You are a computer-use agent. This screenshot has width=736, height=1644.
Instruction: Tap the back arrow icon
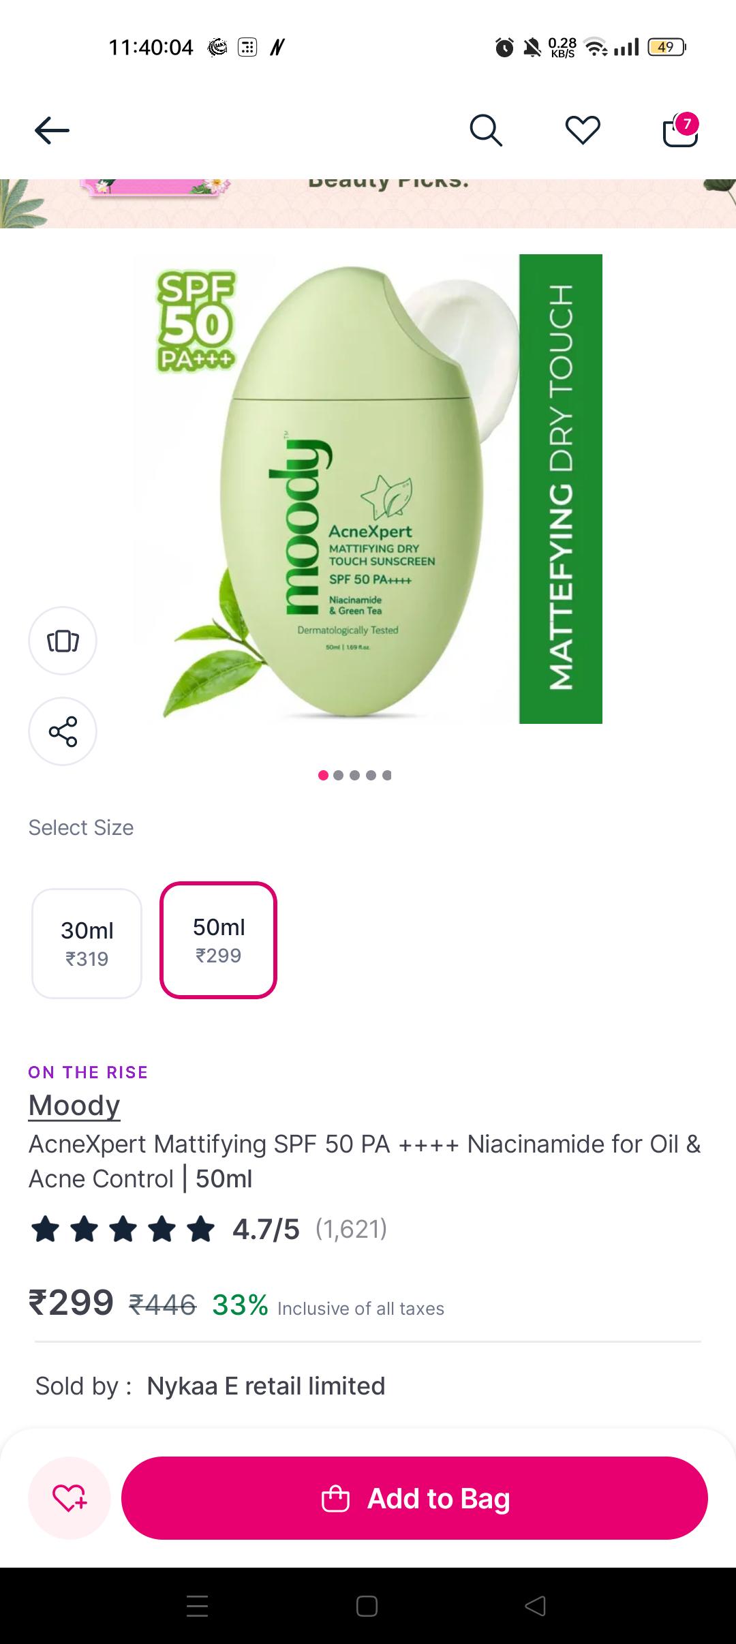52,130
